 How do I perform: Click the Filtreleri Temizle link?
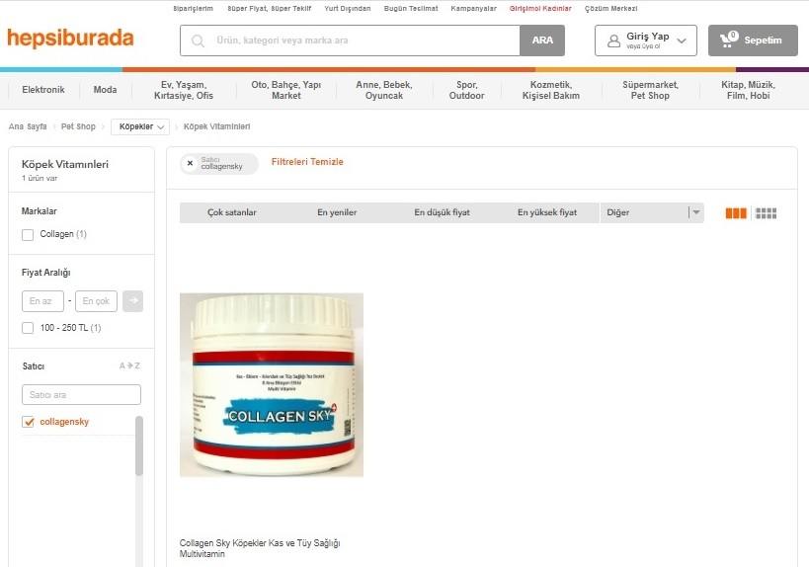pyautogui.click(x=307, y=161)
